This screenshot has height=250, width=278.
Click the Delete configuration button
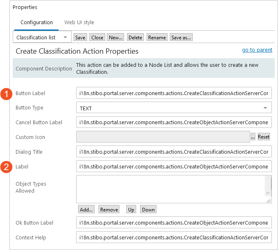point(135,37)
